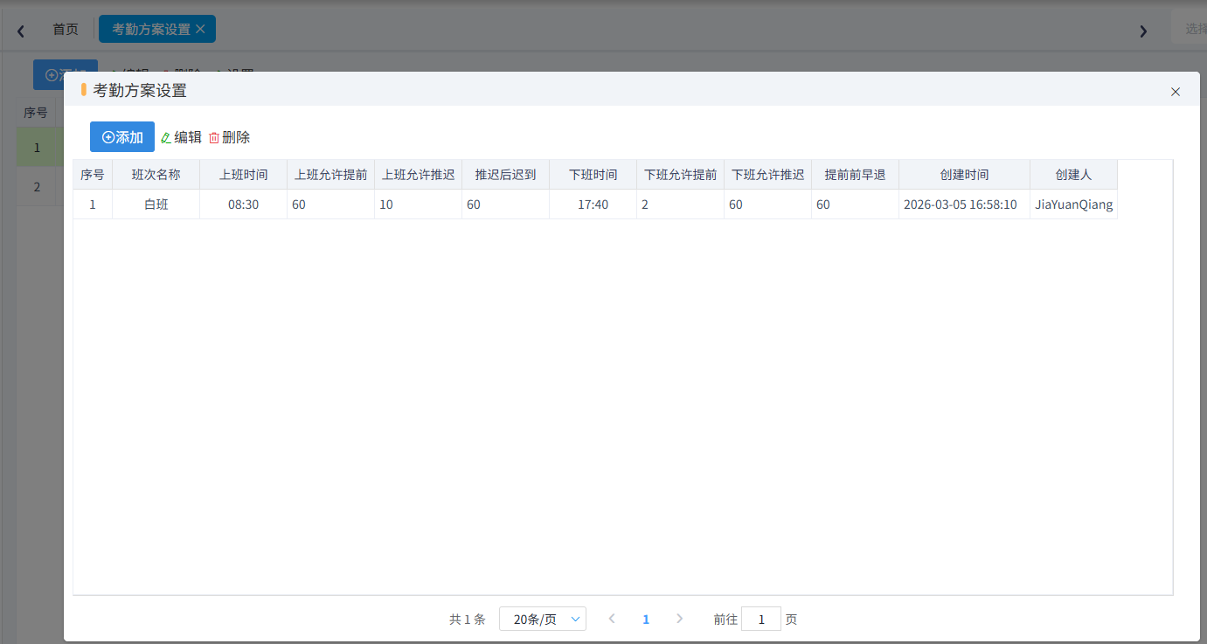Click the 上班允许推迟 column header

[419, 175]
